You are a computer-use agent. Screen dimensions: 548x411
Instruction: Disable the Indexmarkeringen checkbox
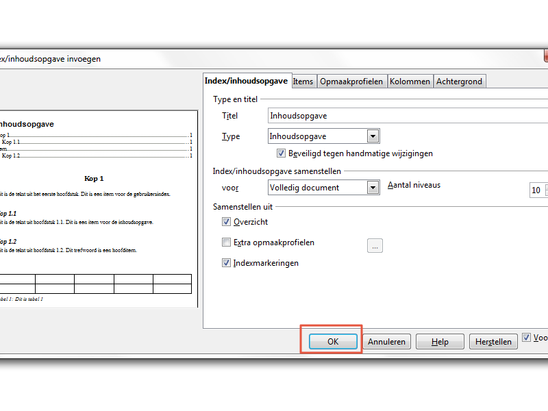pyautogui.click(x=227, y=263)
